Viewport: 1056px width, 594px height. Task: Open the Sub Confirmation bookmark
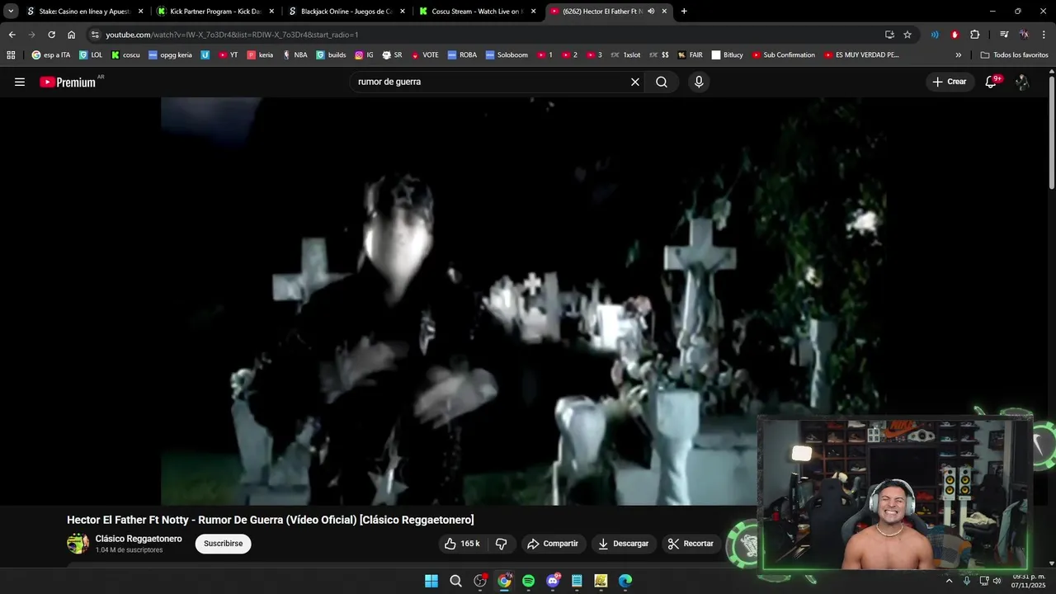pos(783,55)
